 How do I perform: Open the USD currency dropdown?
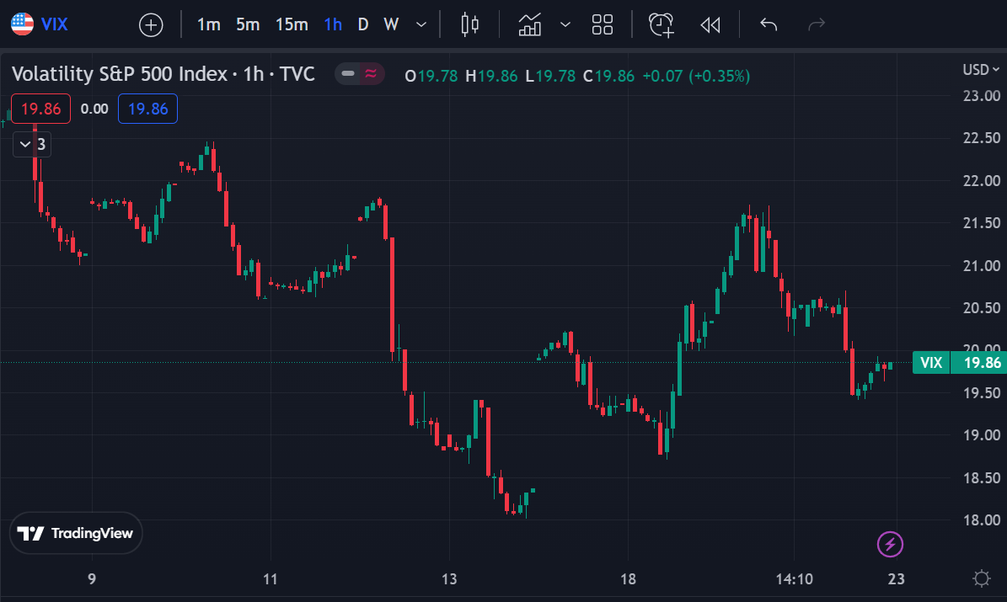coord(981,69)
